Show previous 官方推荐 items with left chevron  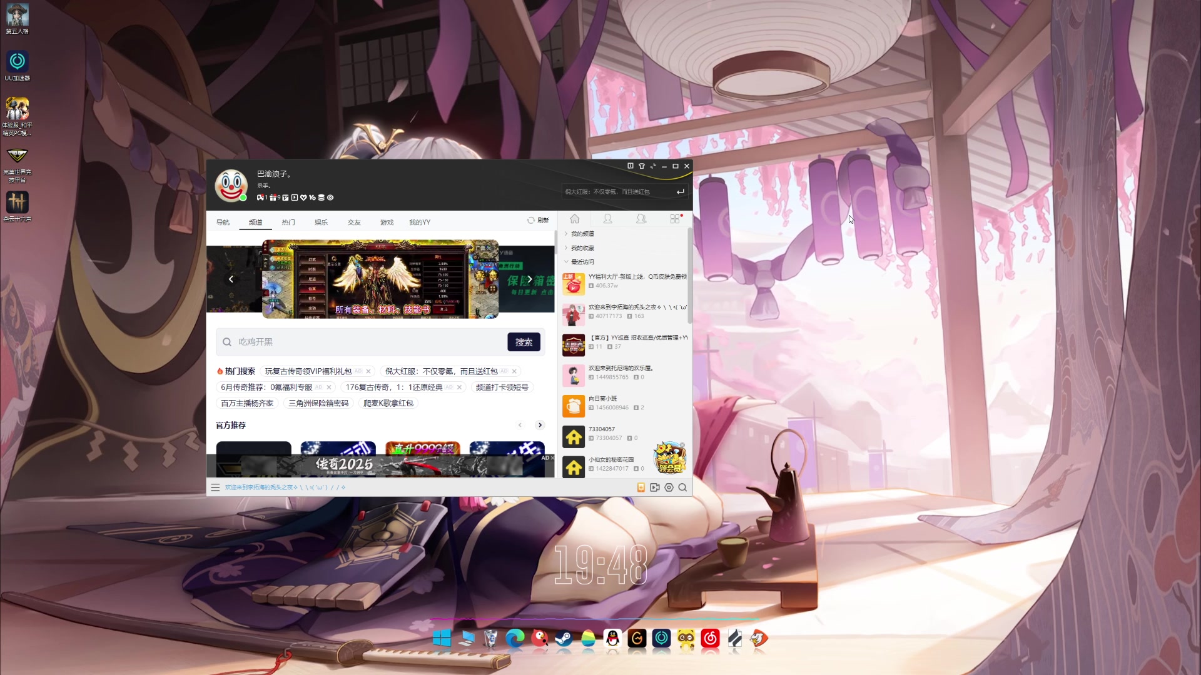[520, 425]
